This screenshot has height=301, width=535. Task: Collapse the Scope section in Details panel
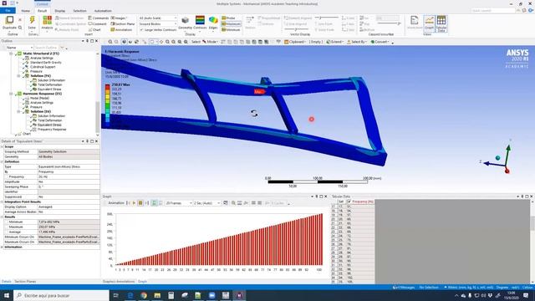coord(2,146)
